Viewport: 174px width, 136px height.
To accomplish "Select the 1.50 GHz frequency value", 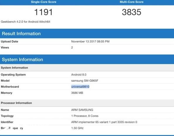I will (x=77, y=128).
